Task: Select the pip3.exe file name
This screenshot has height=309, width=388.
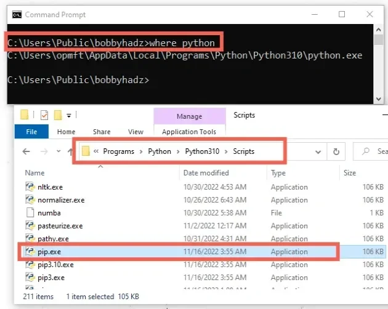Action: [51, 278]
